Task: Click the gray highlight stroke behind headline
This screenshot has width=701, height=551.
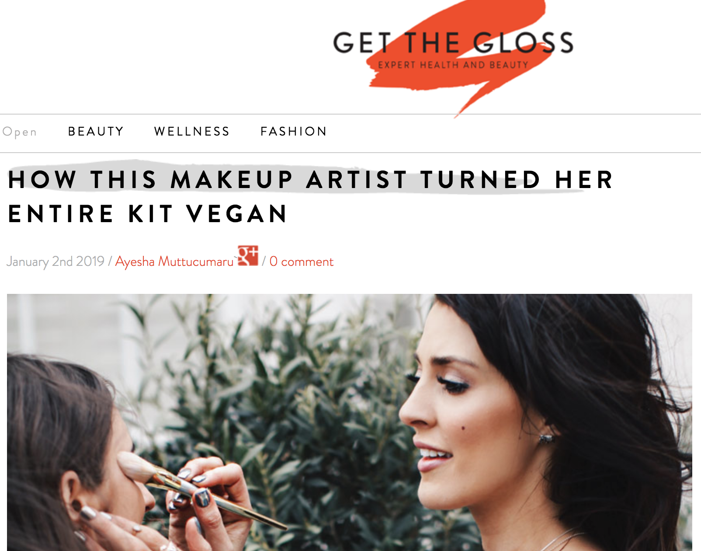Action: coord(297,177)
